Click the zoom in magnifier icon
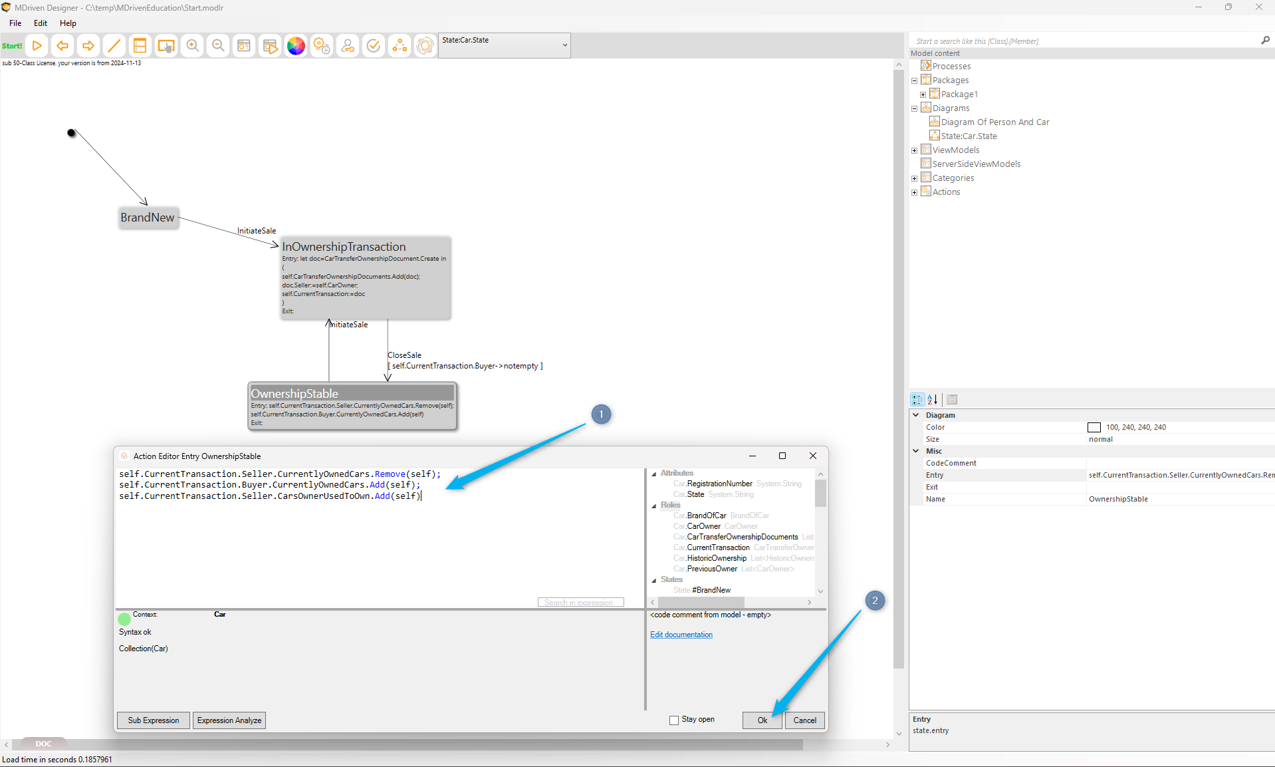The image size is (1275, 767). coord(192,46)
